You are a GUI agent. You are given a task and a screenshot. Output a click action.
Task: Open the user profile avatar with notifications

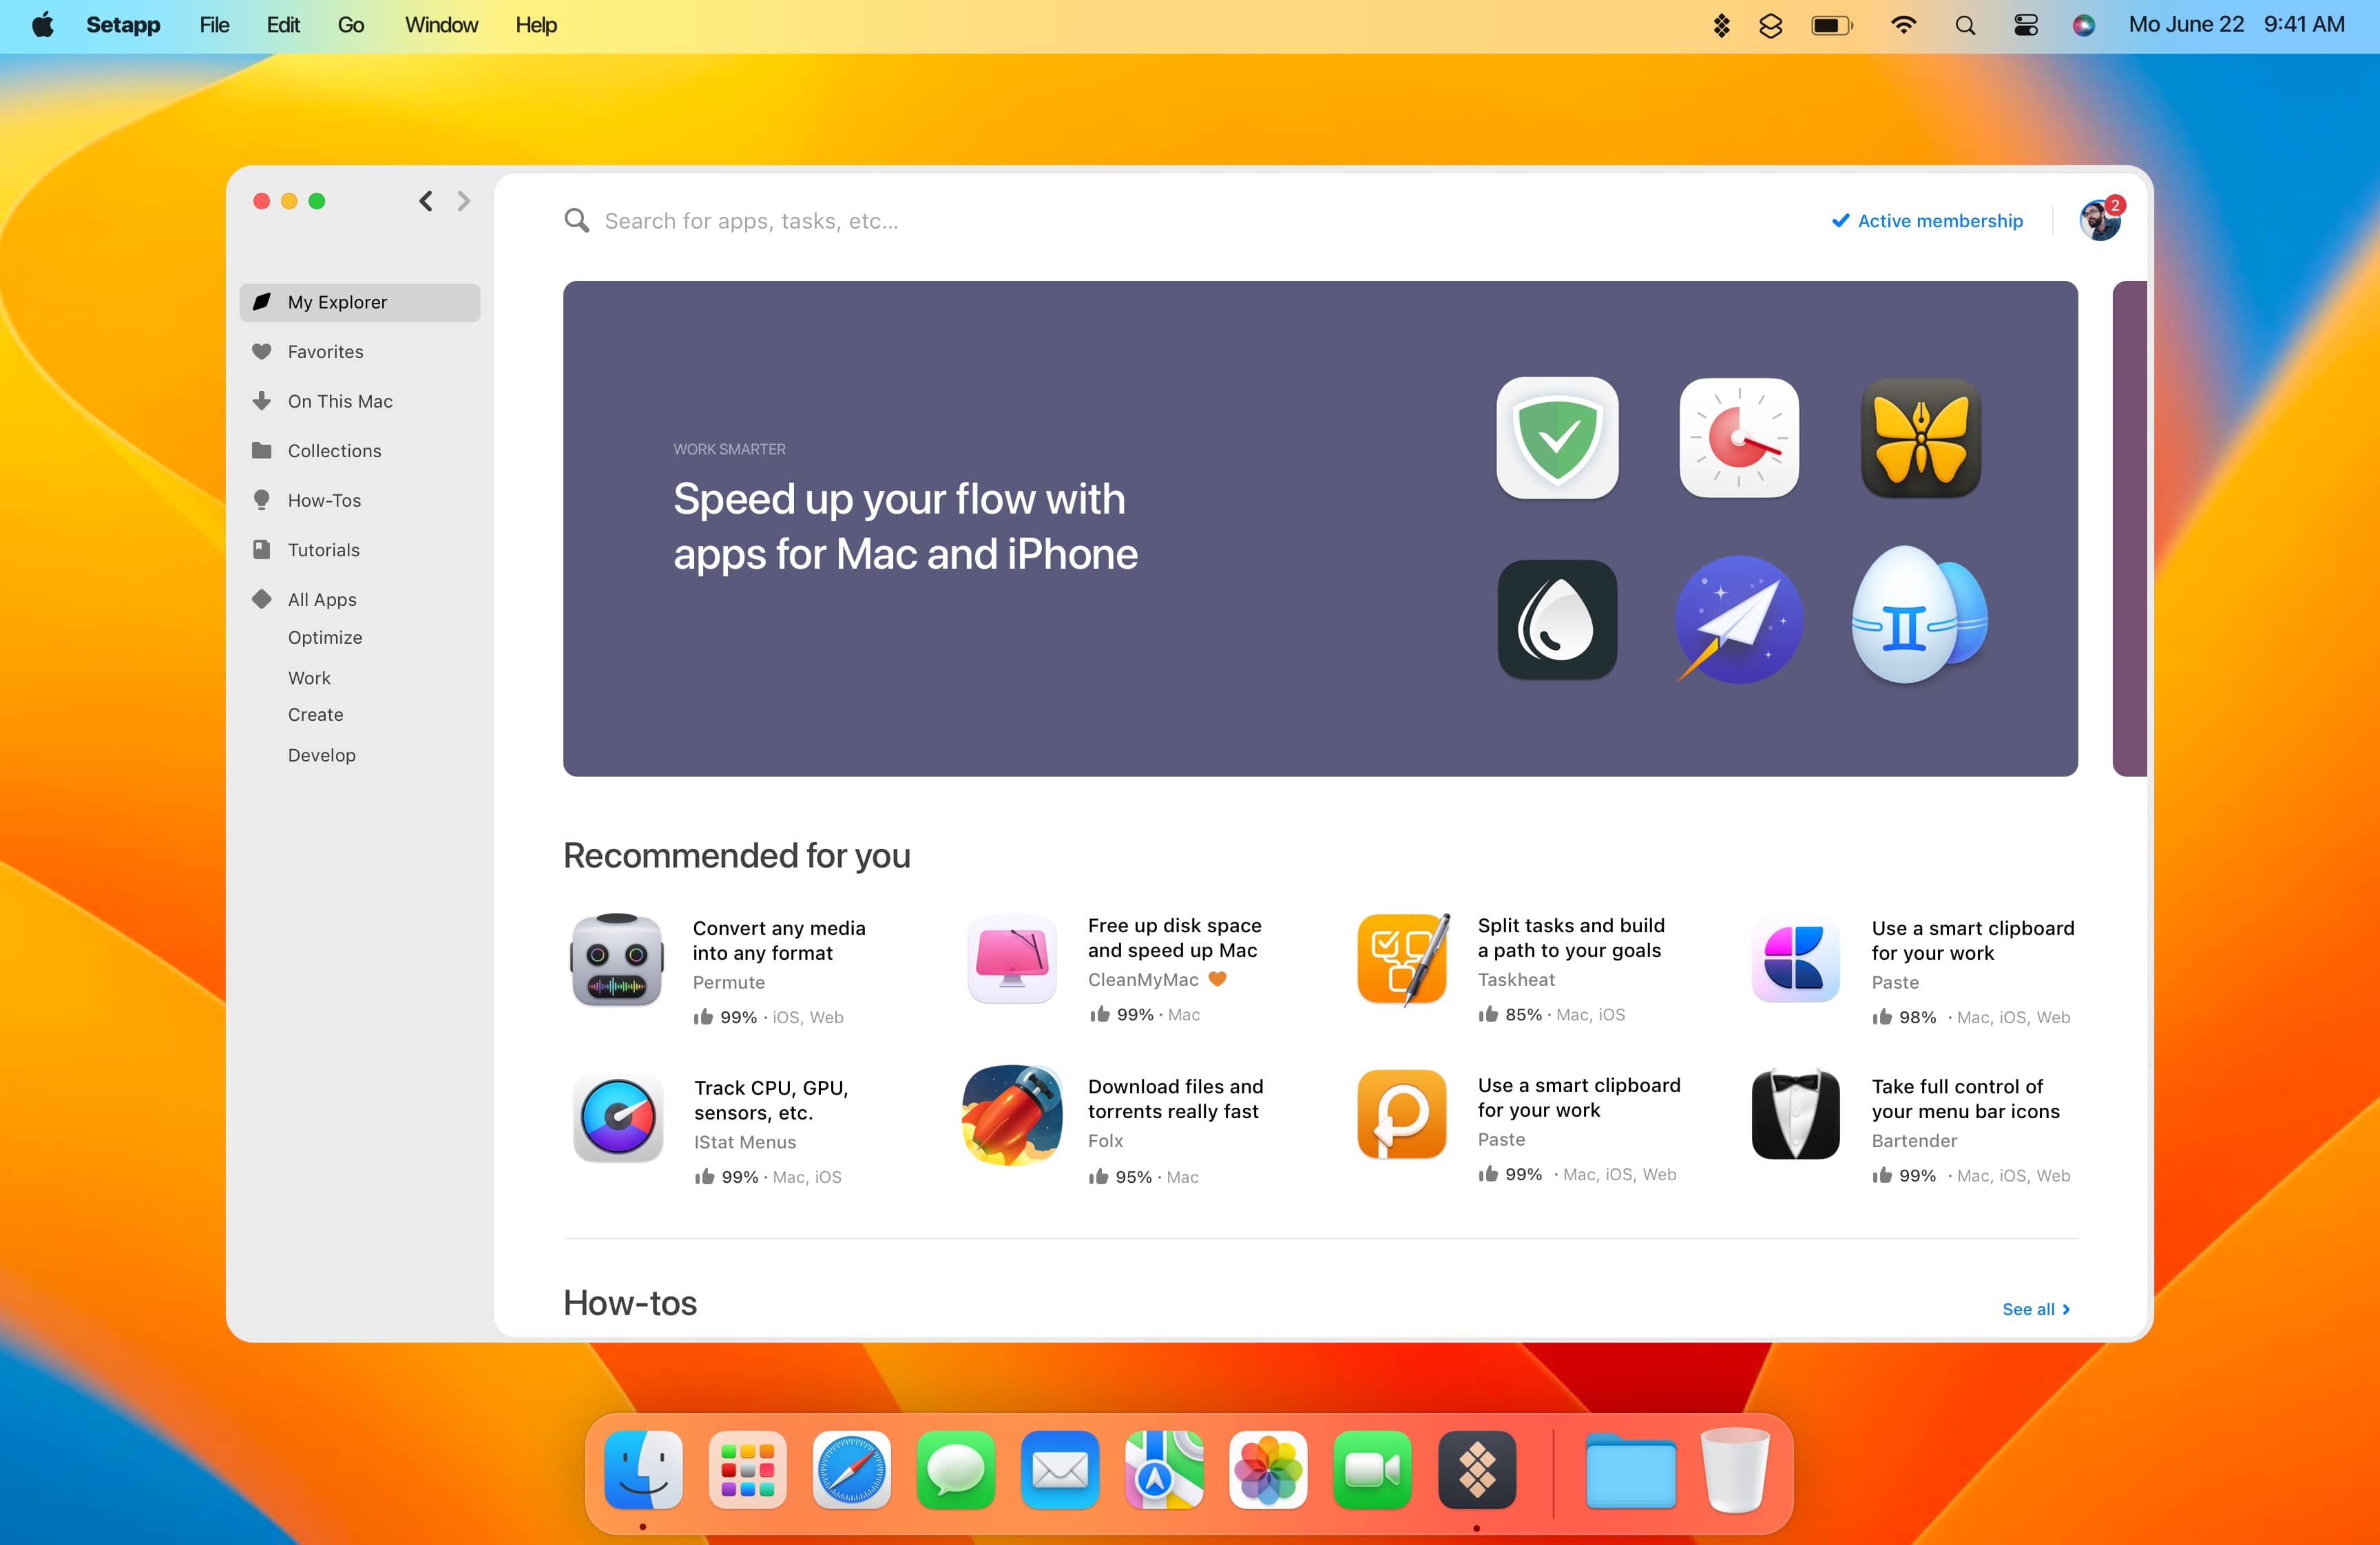click(2100, 220)
